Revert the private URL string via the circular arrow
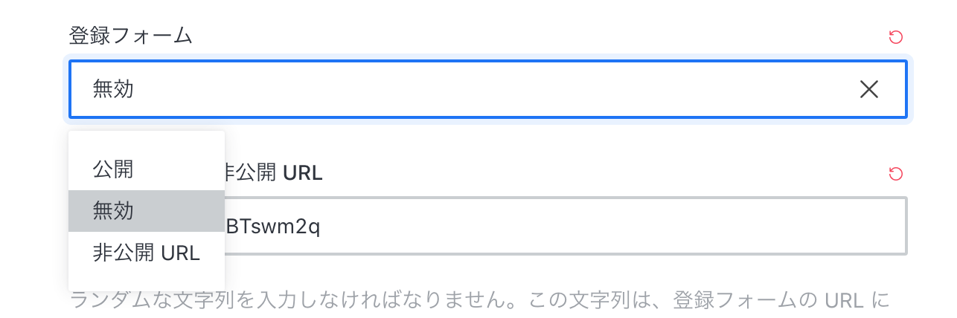Screen dimensions: 957x318 click(896, 174)
